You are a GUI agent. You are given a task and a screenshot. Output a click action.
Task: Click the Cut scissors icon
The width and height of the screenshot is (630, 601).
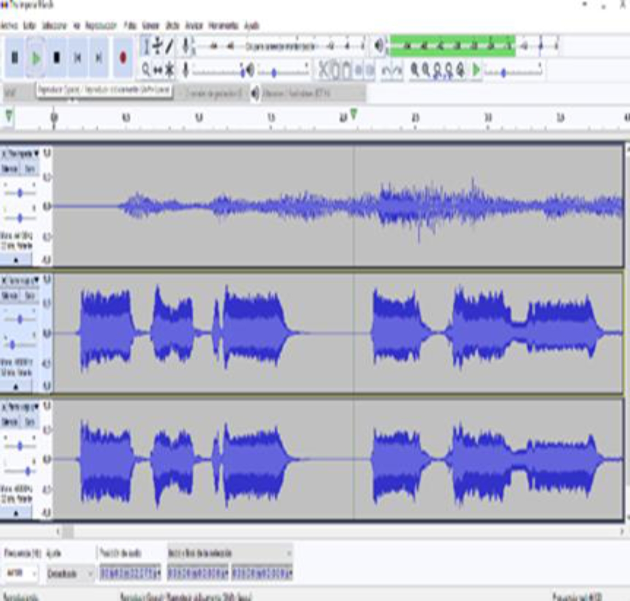[323, 70]
